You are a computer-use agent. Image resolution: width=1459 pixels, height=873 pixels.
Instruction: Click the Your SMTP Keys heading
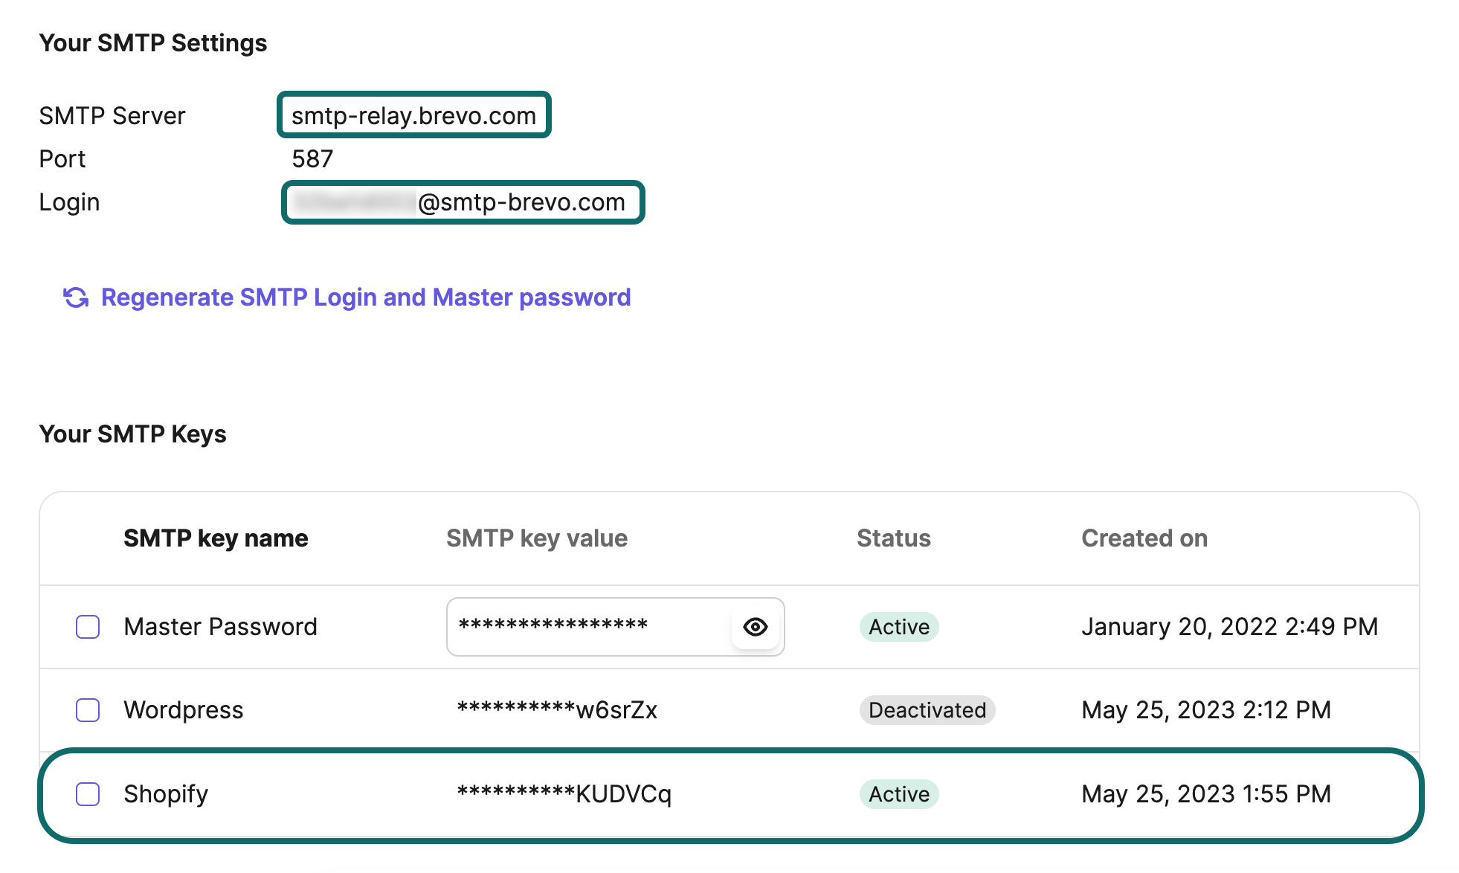(134, 434)
